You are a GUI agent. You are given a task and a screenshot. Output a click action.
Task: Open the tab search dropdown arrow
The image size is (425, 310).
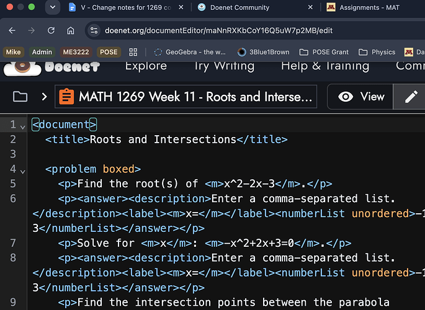tap(53, 7)
